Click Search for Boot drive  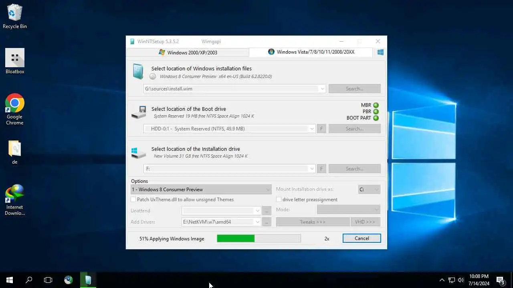coord(354,129)
